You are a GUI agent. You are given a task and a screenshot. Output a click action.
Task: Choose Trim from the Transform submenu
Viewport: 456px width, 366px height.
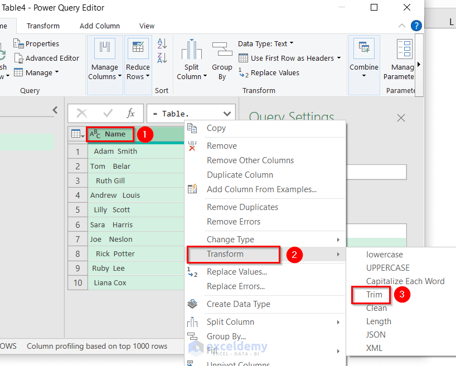click(x=371, y=294)
